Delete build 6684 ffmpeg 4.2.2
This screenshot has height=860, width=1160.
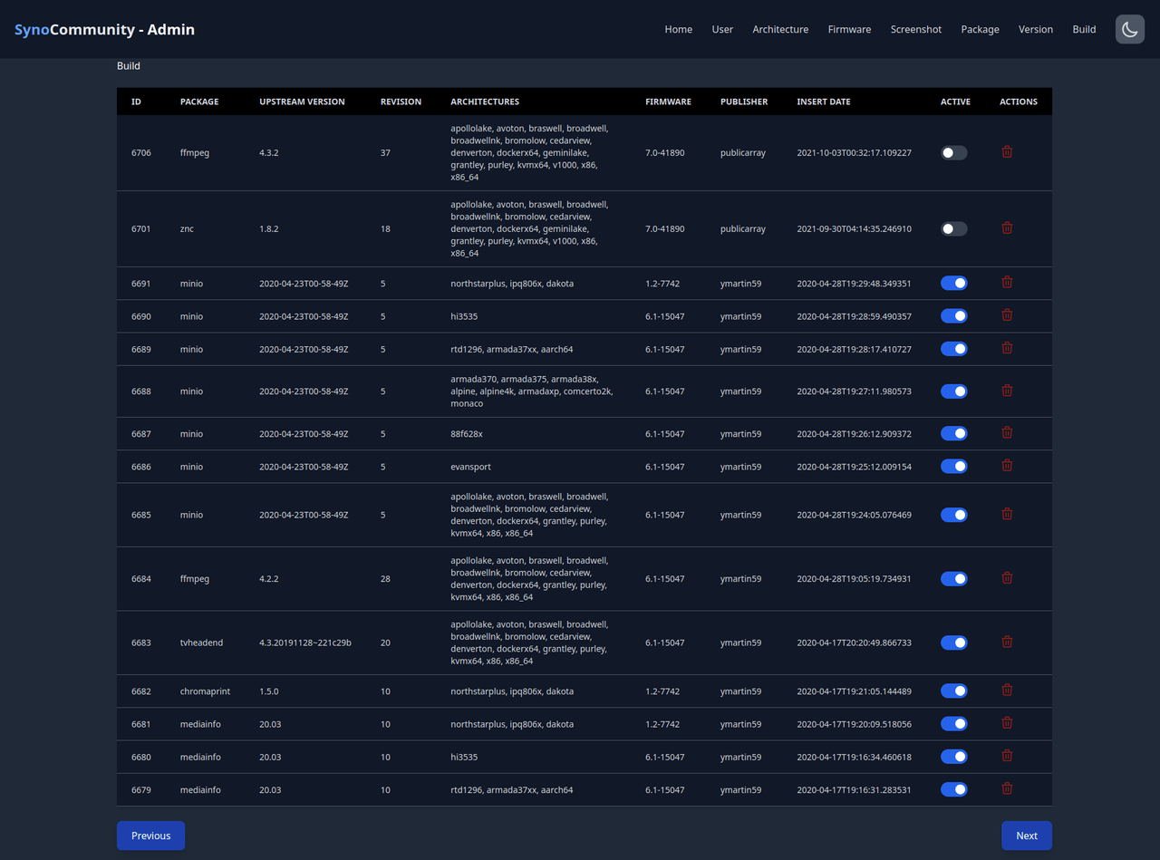pyautogui.click(x=1007, y=578)
